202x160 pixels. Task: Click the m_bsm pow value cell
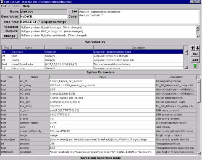click(102, 110)
